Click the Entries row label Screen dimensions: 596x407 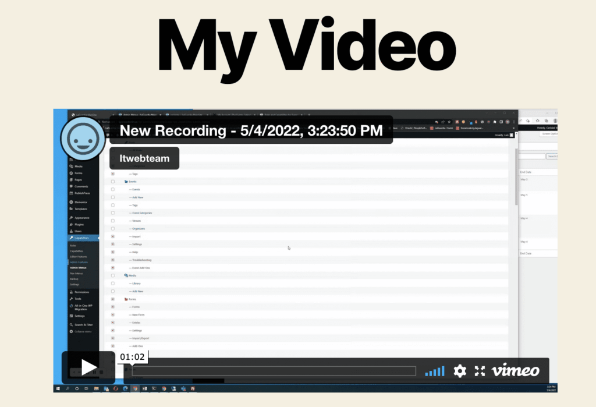click(x=136, y=323)
